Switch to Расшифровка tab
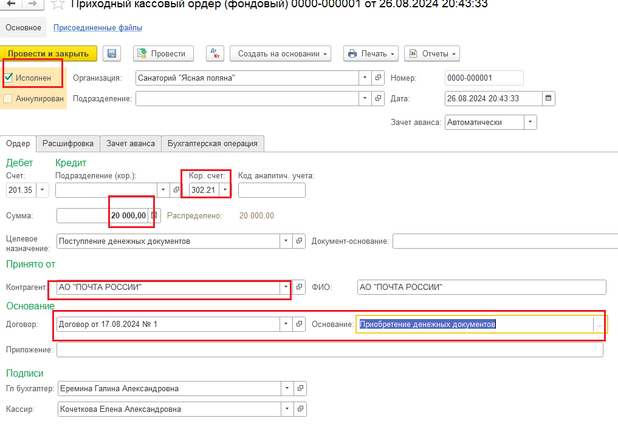Image resolution: width=618 pixels, height=444 pixels. click(68, 144)
